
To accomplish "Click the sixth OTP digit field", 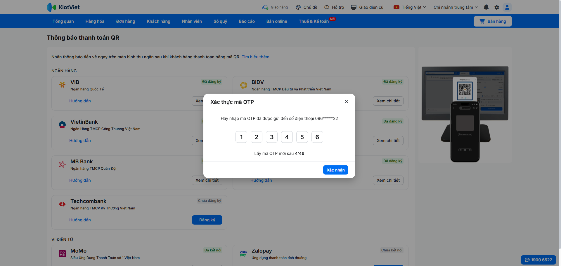I will (317, 137).
